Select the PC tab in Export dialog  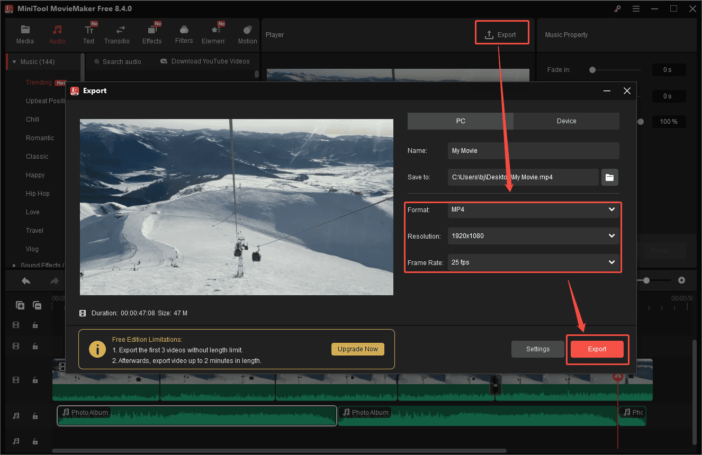pyautogui.click(x=460, y=121)
